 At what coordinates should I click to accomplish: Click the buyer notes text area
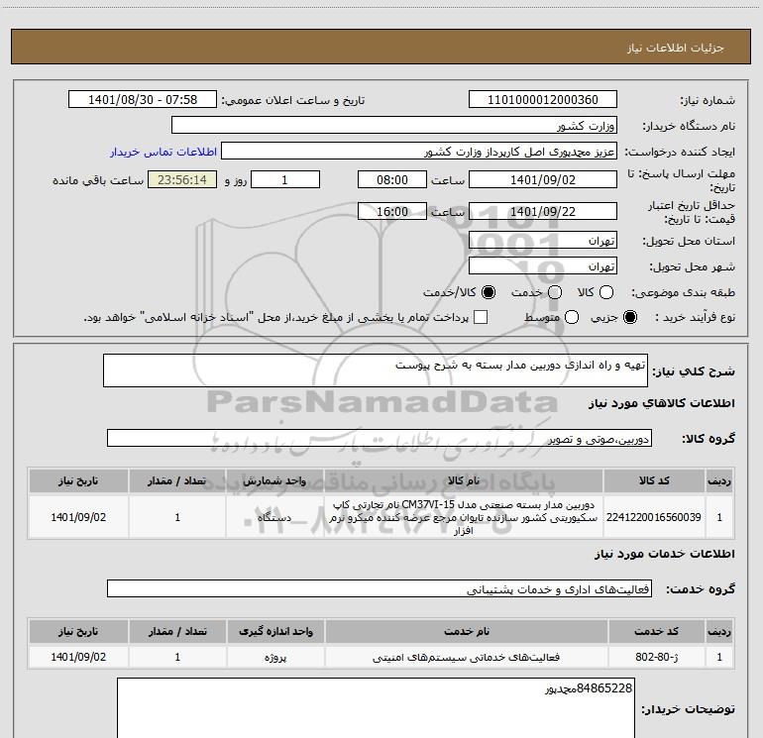point(376,708)
